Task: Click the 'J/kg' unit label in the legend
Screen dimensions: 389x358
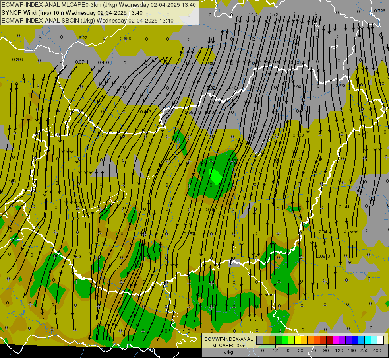Action: pyautogui.click(x=229, y=352)
